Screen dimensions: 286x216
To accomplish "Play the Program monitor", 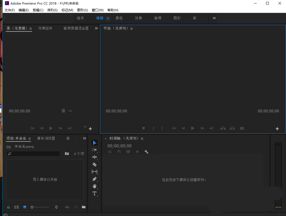I will coord(192,128).
